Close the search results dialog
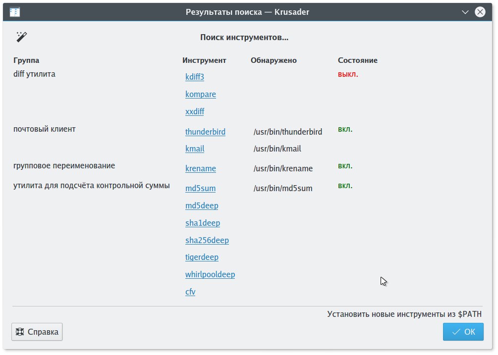Screen dimensions: 498x355 pyautogui.click(x=480, y=12)
